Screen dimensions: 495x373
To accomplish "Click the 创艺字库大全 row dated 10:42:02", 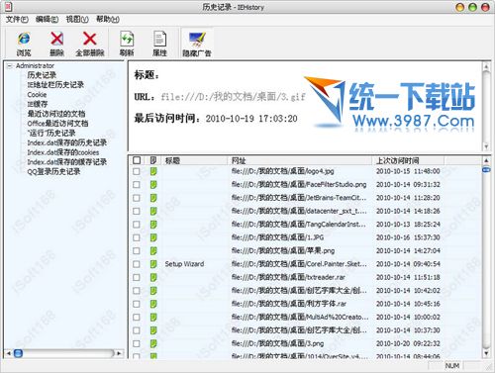I will (x=306, y=291).
